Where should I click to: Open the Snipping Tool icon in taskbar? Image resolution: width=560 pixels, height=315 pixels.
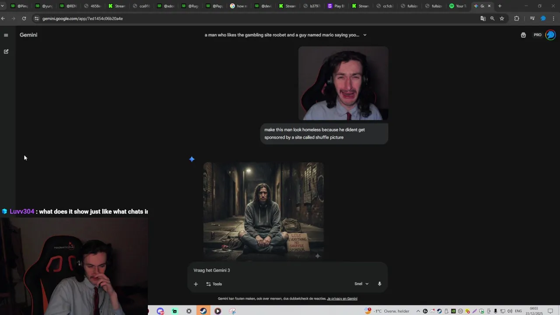tap(232, 311)
